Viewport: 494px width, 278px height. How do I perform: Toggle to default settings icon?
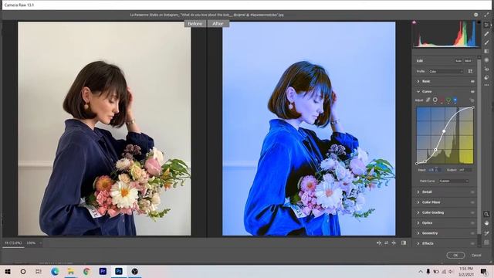[x=404, y=243]
